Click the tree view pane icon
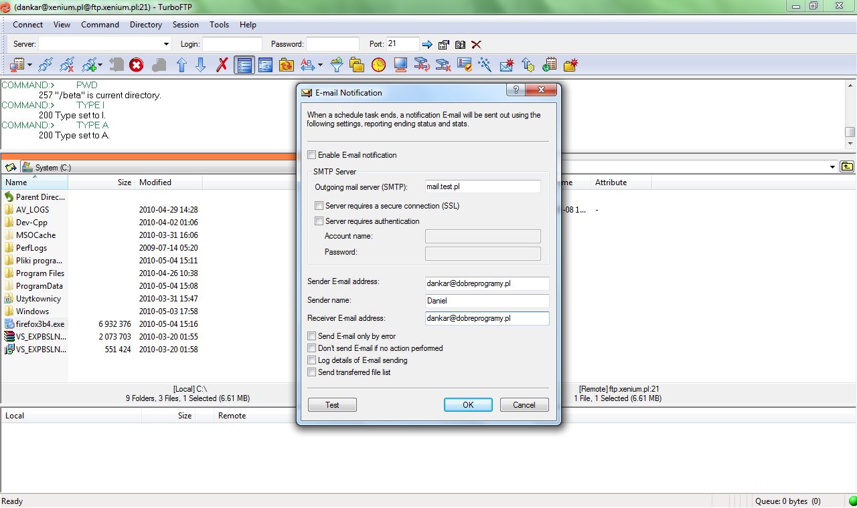 click(266, 65)
